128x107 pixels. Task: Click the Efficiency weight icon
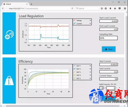tap(9, 81)
